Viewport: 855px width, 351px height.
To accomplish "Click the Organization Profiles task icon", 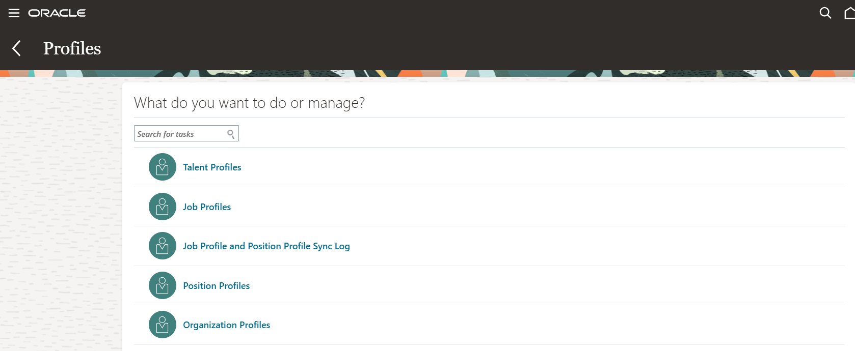I will (x=162, y=325).
